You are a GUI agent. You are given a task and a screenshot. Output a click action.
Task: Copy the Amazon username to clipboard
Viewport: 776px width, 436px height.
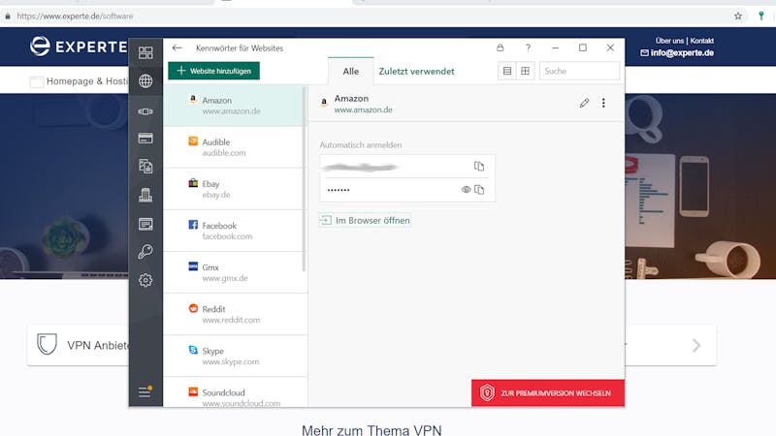[479, 166]
